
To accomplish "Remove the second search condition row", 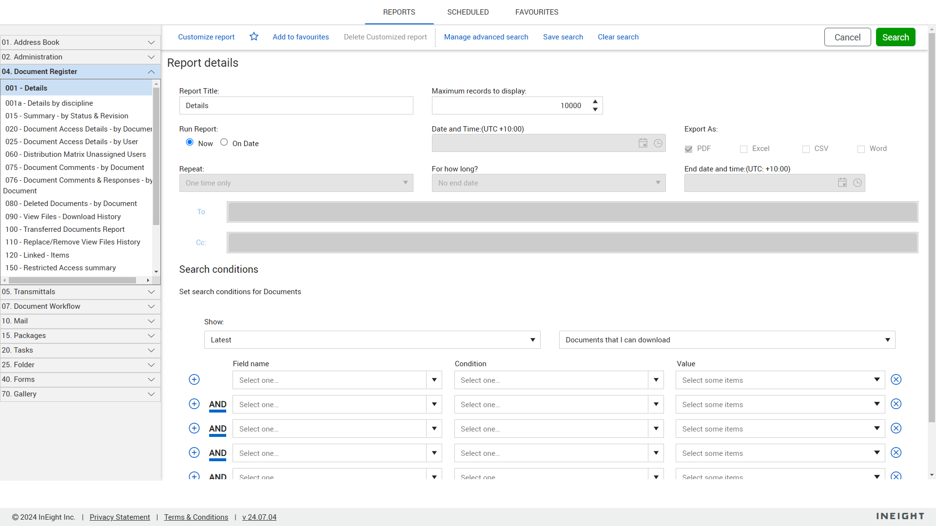I will point(896,404).
